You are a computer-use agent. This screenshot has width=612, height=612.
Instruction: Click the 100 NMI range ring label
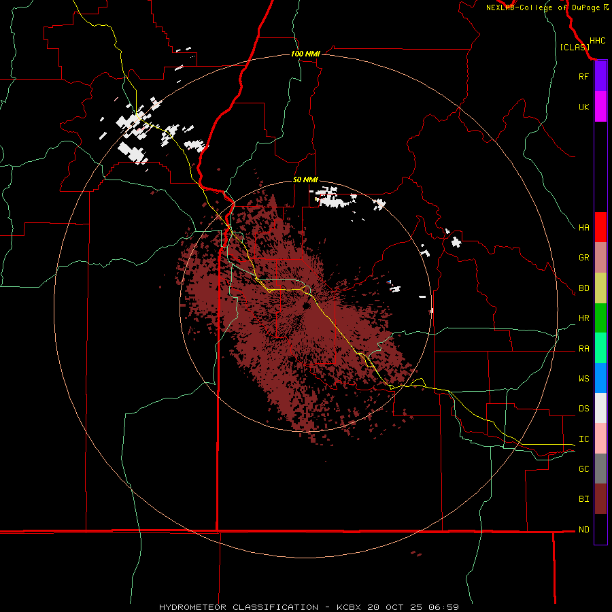[x=305, y=54]
